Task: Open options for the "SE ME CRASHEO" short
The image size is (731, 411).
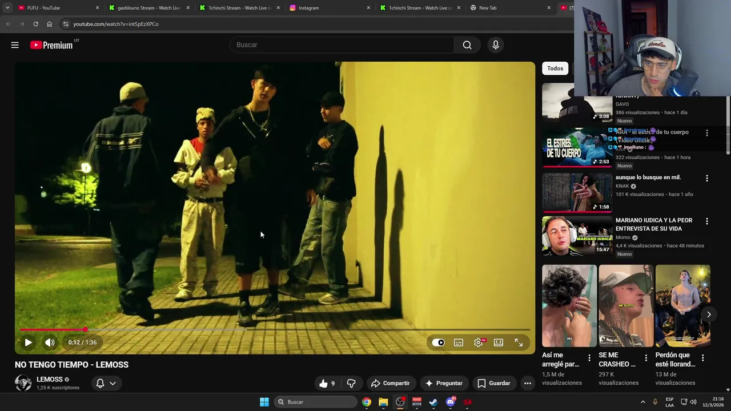Action: (x=646, y=358)
